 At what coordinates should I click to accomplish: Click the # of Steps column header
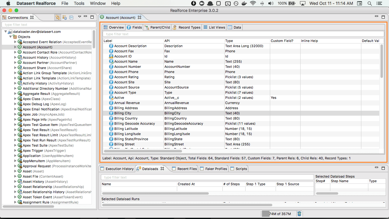click(x=234, y=184)
